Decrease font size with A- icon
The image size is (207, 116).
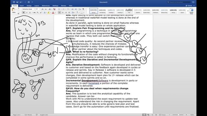[46, 9]
